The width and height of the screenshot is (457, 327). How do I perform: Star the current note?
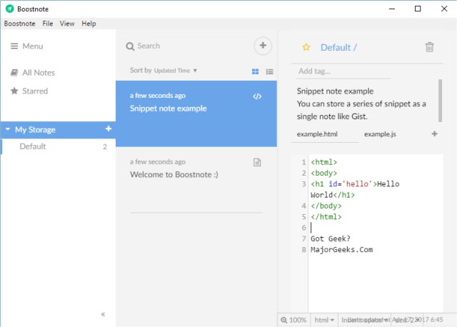306,47
